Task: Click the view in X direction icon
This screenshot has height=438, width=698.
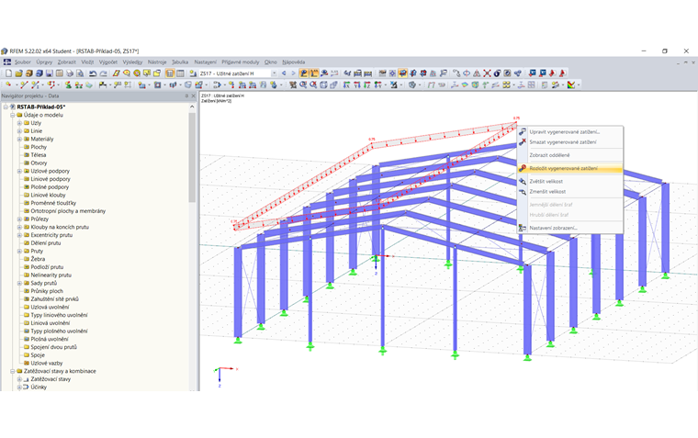Action: pos(346,84)
